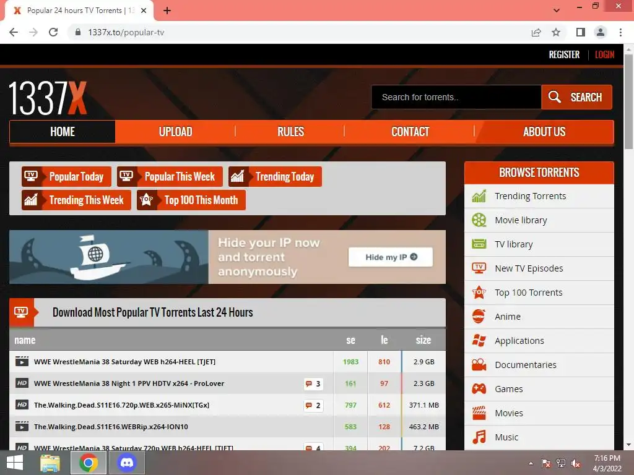Click the Popular Today button
634x475 pixels.
tap(66, 176)
